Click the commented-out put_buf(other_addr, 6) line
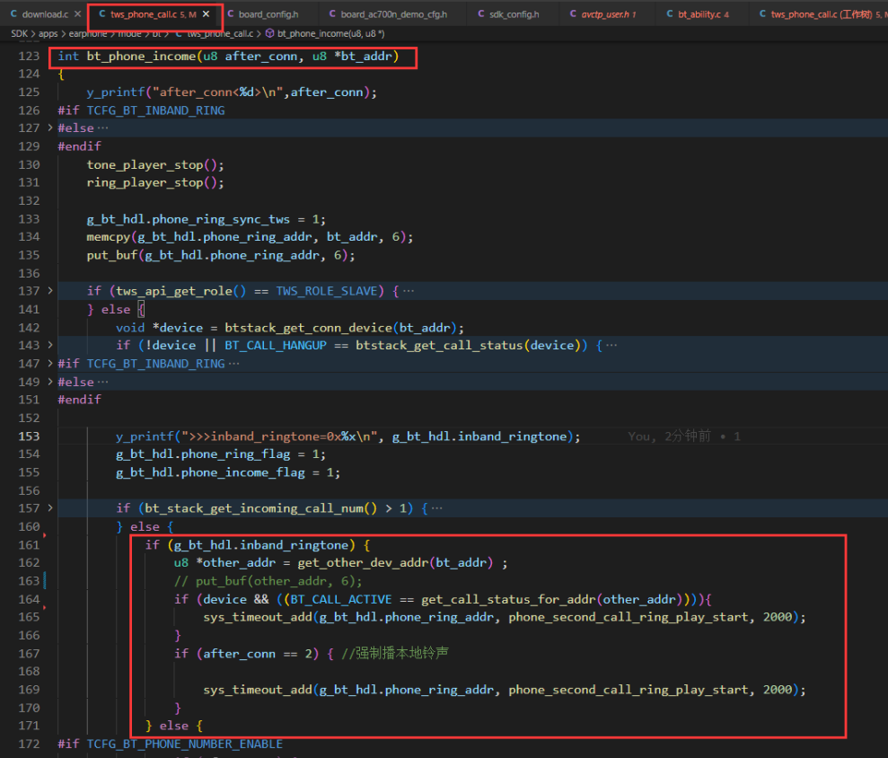Screen dimensions: 888x758 click(268, 581)
